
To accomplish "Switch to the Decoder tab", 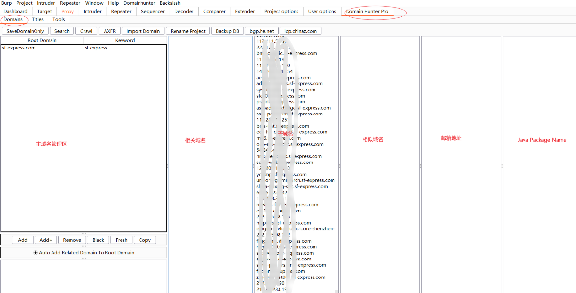I will pos(184,11).
